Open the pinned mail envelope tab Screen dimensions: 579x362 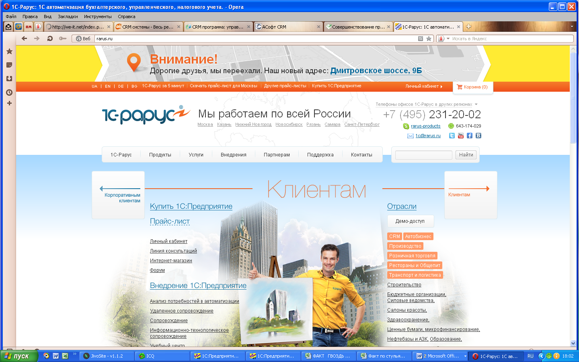pos(8,27)
